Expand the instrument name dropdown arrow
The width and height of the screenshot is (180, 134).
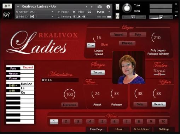(x=18, y=7)
